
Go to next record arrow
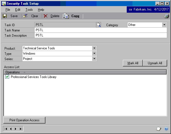click(x=15, y=129)
